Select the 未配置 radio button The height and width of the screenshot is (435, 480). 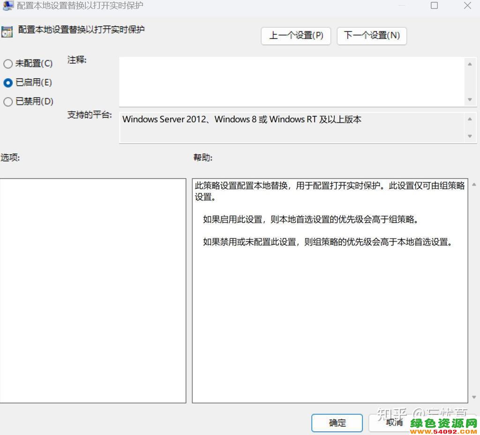coord(8,63)
